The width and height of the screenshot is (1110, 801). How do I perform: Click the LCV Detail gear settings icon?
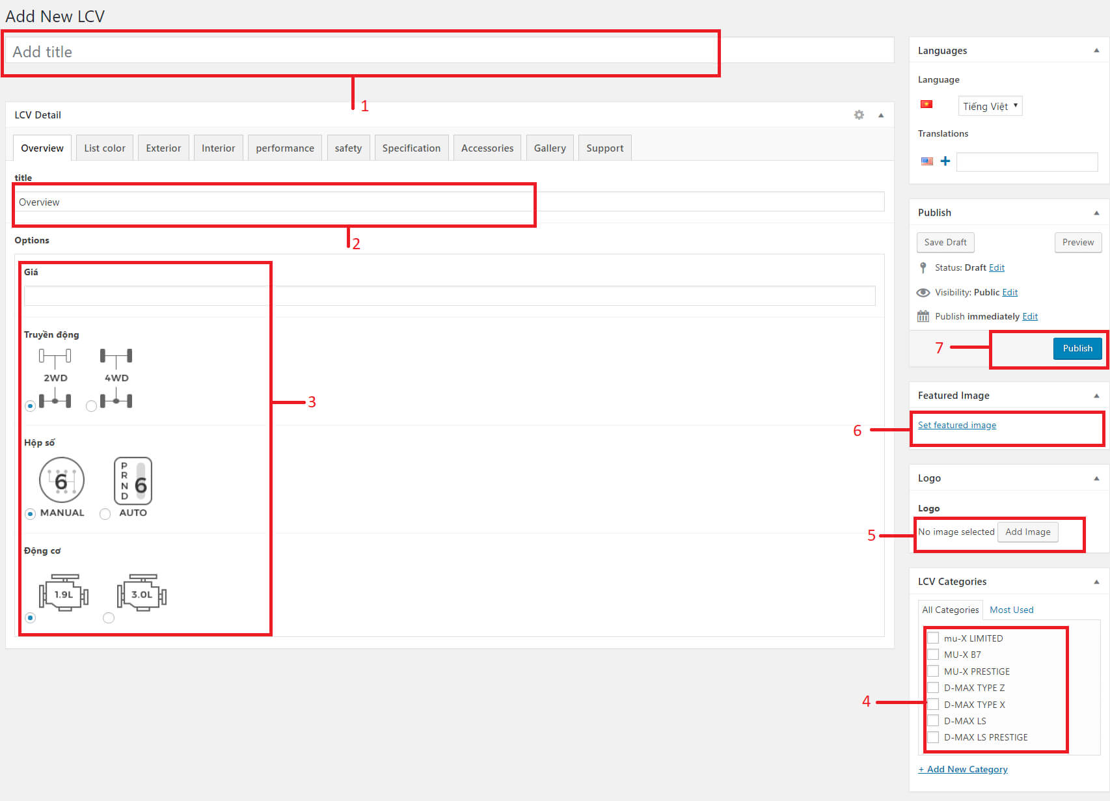point(859,115)
